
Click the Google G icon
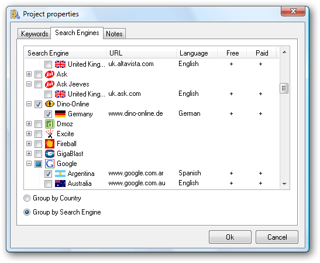pos(50,164)
